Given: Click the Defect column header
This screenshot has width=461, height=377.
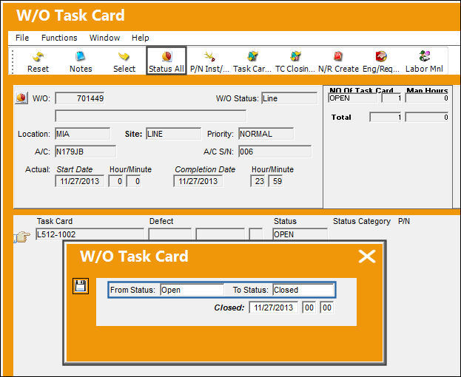Looking at the screenshot, I should [x=161, y=221].
